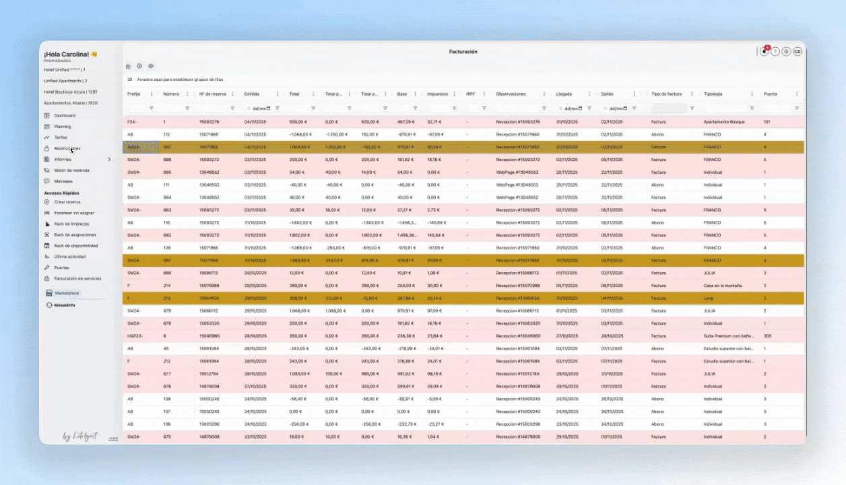Open the Llegada date picker calendar icon
This screenshot has height=485, width=846.
(580, 108)
